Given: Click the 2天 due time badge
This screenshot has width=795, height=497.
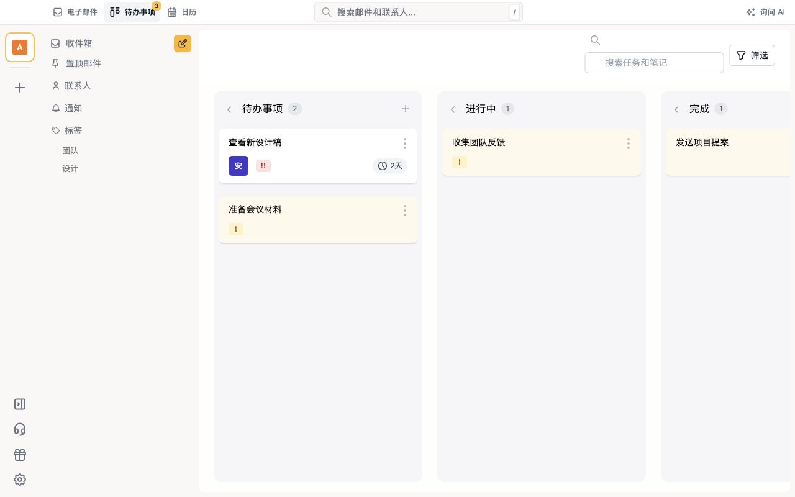Looking at the screenshot, I should (x=390, y=166).
